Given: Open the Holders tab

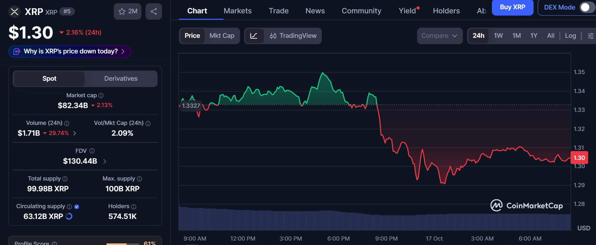Looking at the screenshot, I should click(x=446, y=11).
